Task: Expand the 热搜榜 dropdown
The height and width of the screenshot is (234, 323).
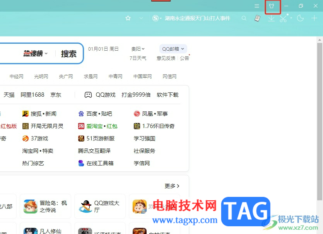Action: click(x=35, y=53)
